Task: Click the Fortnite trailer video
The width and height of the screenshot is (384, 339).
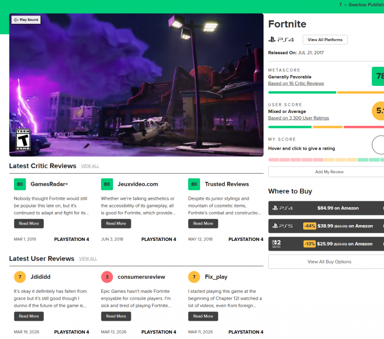Action: [136, 85]
